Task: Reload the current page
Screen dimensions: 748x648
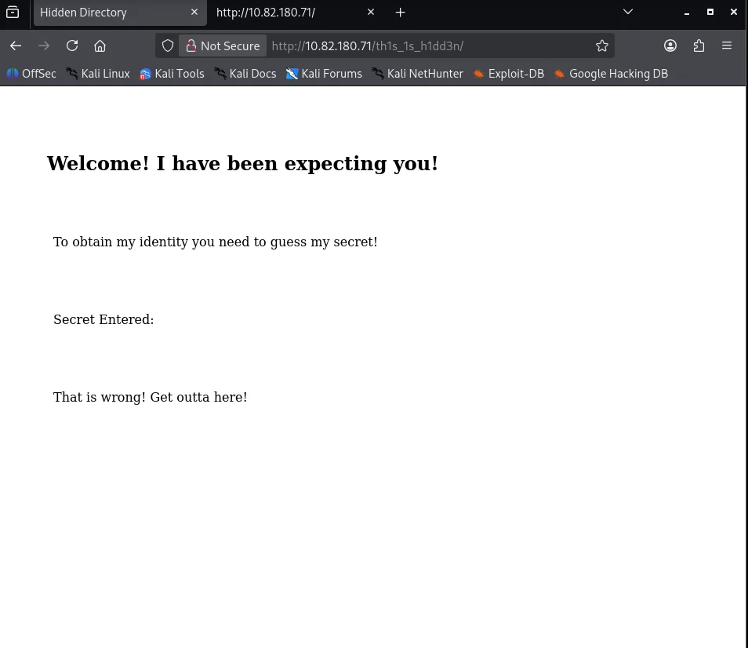Action: (72, 46)
